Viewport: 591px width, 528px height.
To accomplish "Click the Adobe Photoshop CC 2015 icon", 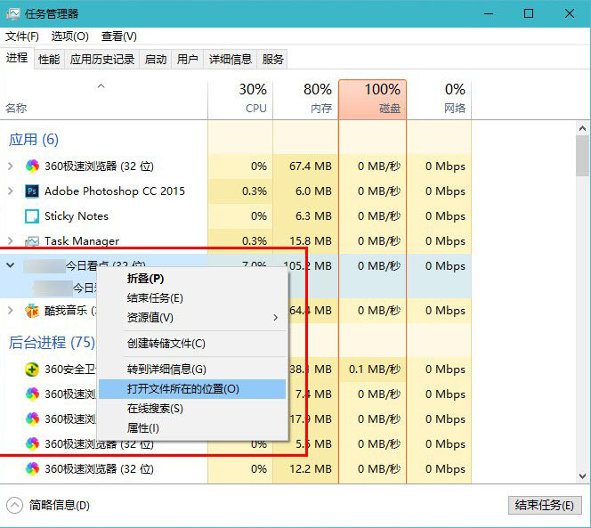I will [x=32, y=191].
